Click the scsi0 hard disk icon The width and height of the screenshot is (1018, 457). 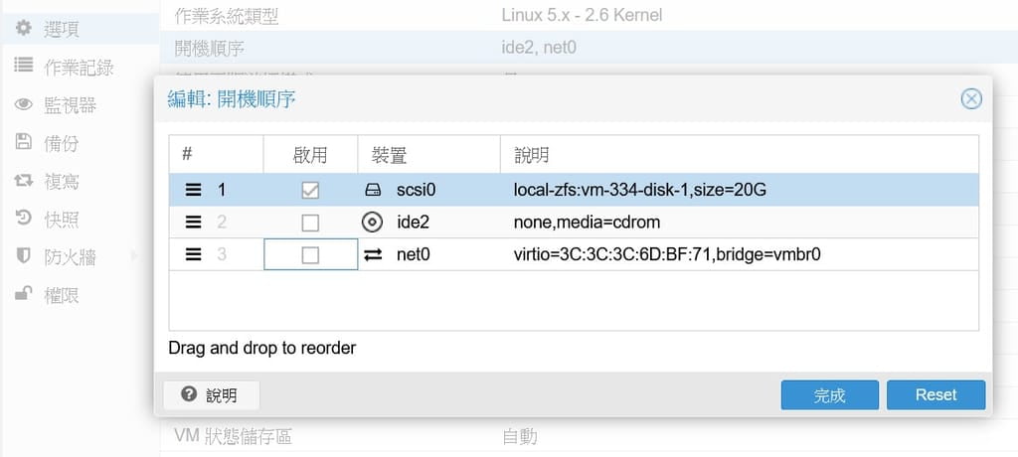click(x=373, y=190)
